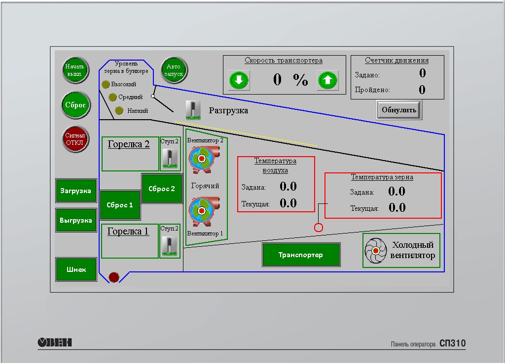Click the Вентилятор 1 fan icon
The height and width of the screenshot is (364, 505).
click(x=201, y=211)
